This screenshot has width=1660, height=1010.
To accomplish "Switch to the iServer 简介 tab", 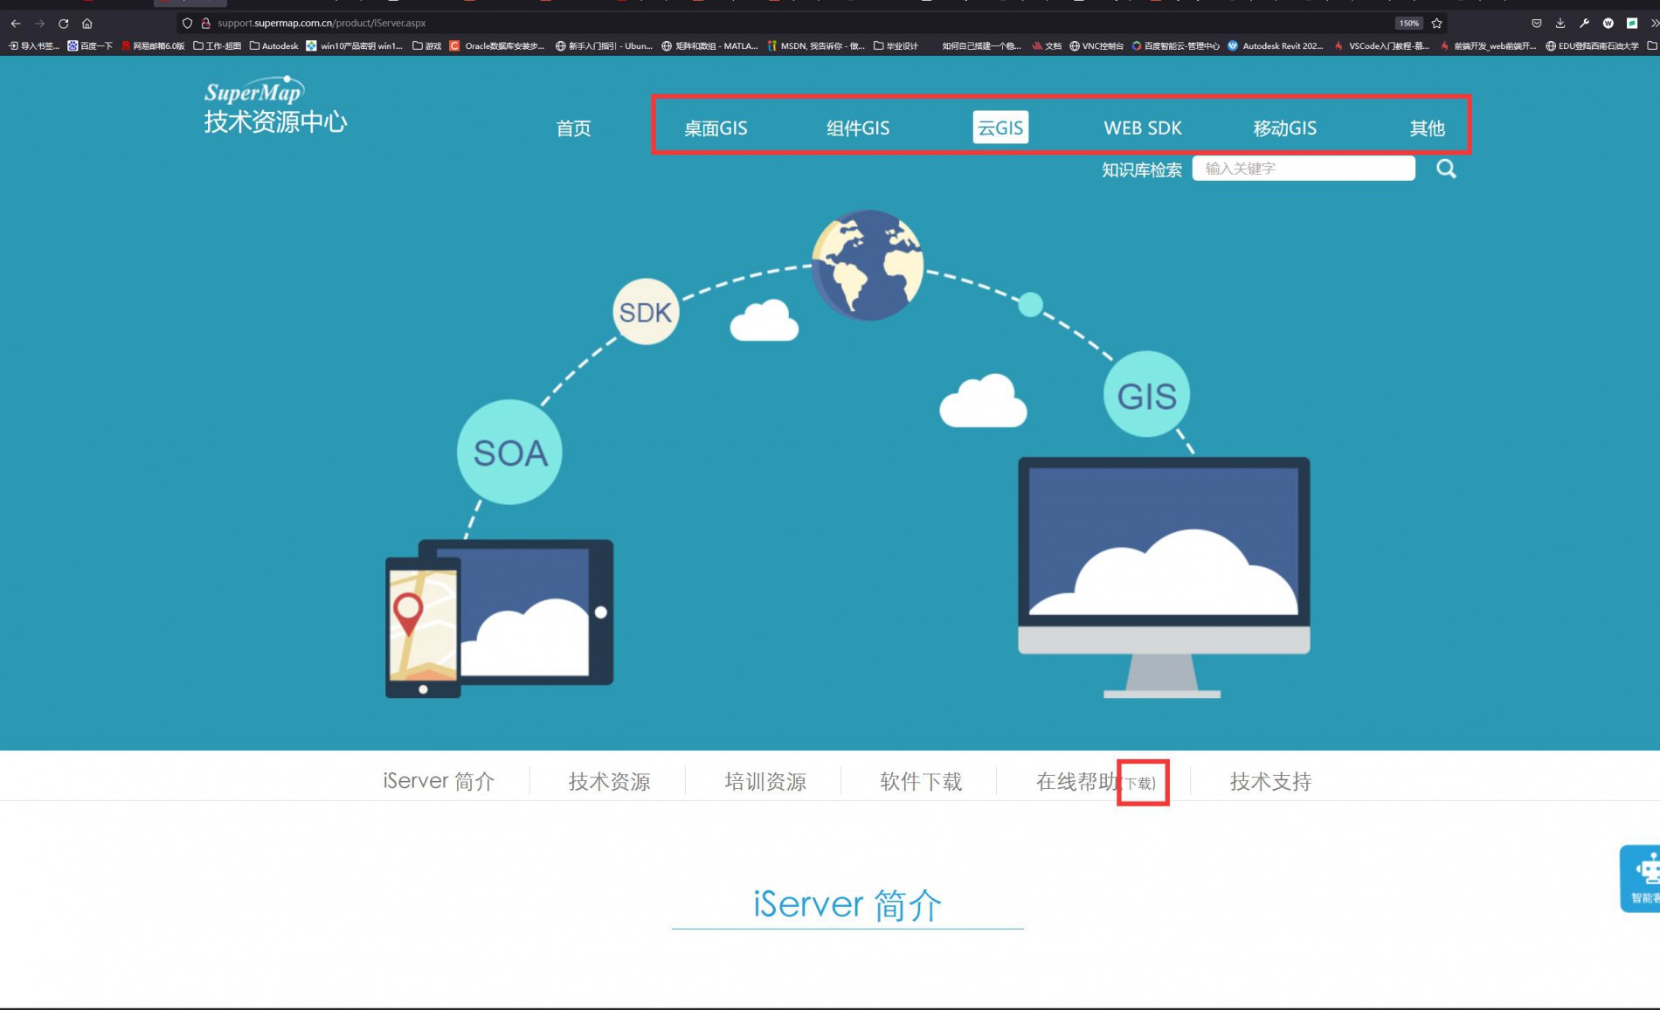I will 439,781.
